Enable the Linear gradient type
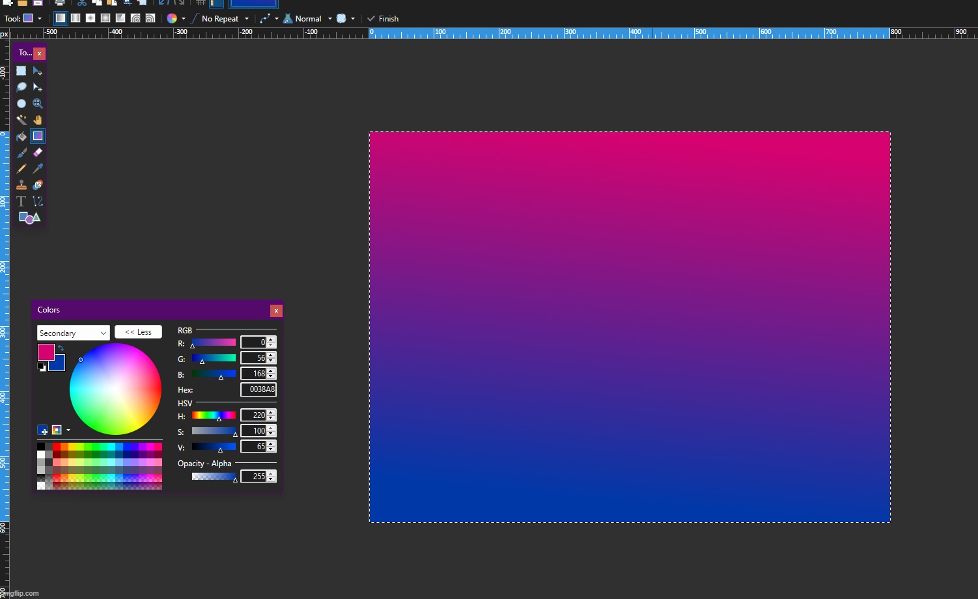This screenshot has width=978, height=599. [x=61, y=18]
